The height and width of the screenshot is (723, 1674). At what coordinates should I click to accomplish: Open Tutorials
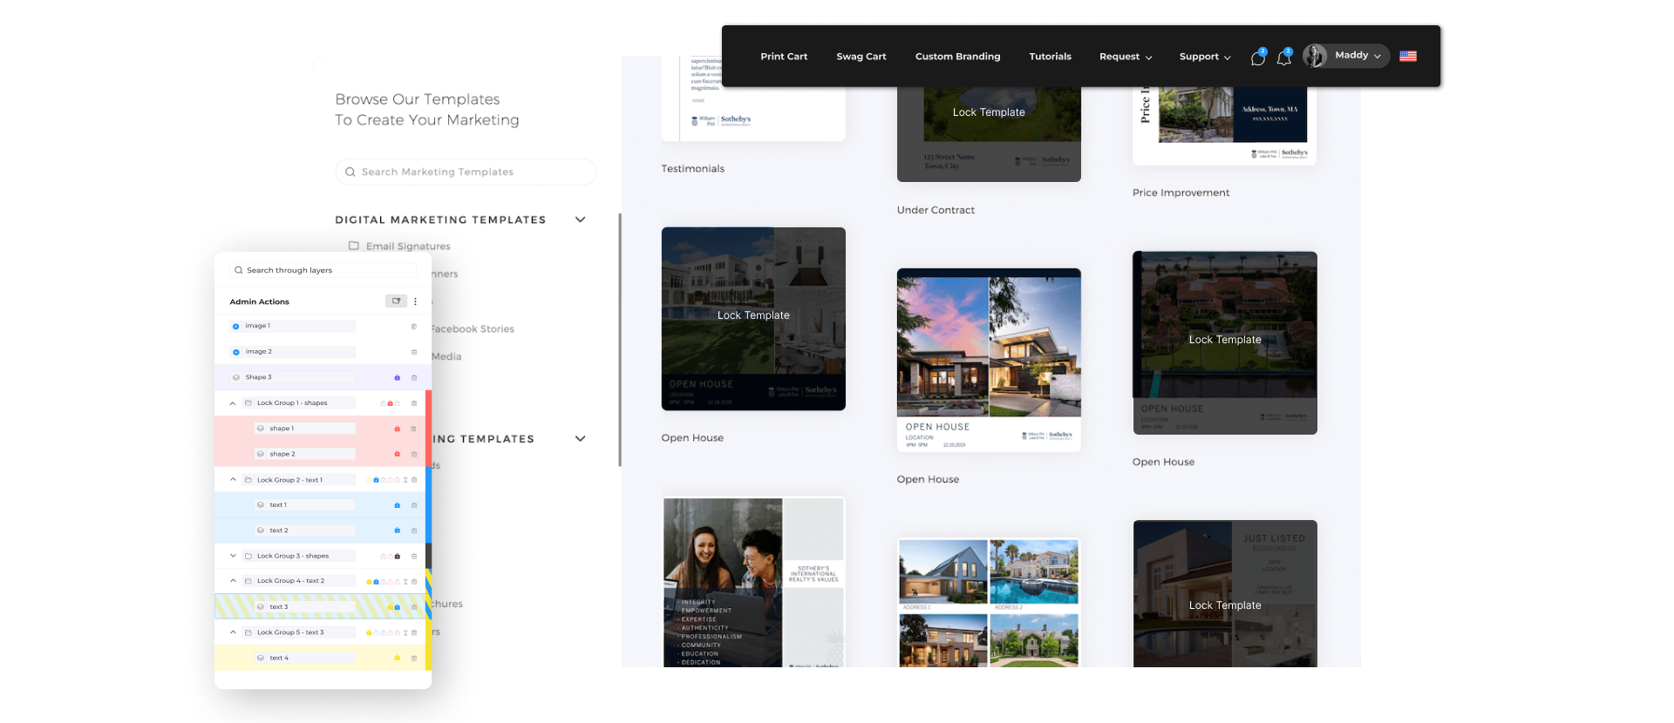coord(1050,57)
